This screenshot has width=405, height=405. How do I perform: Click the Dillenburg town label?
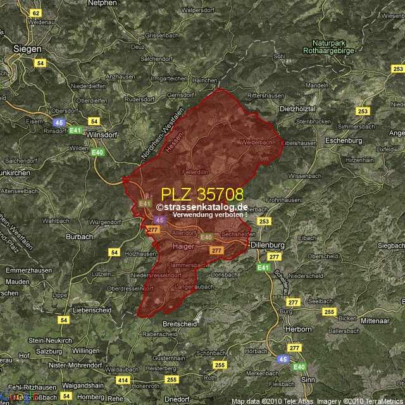coord(269,245)
